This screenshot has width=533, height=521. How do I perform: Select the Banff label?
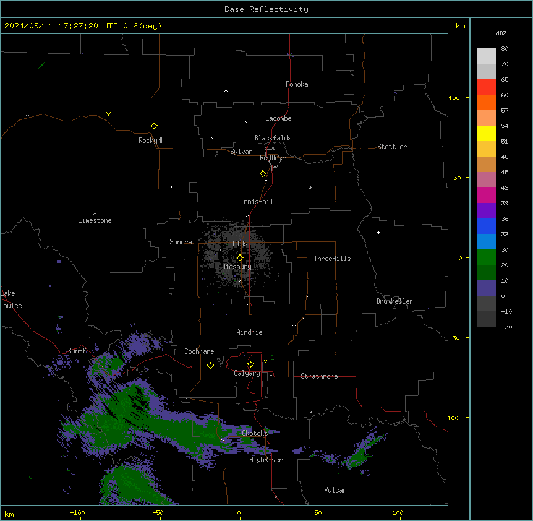click(x=77, y=351)
